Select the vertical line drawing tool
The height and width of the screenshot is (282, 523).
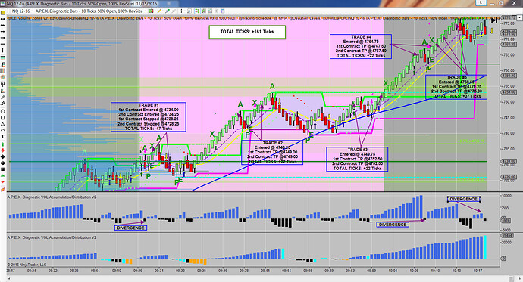(3, 50)
